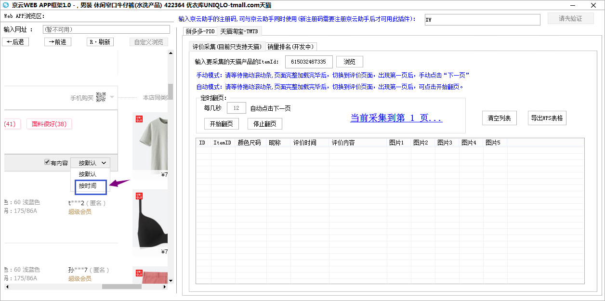Click the 面料很好(38) review tag
Viewport: 605px width, 301px height.
pyautogui.click(x=49, y=124)
